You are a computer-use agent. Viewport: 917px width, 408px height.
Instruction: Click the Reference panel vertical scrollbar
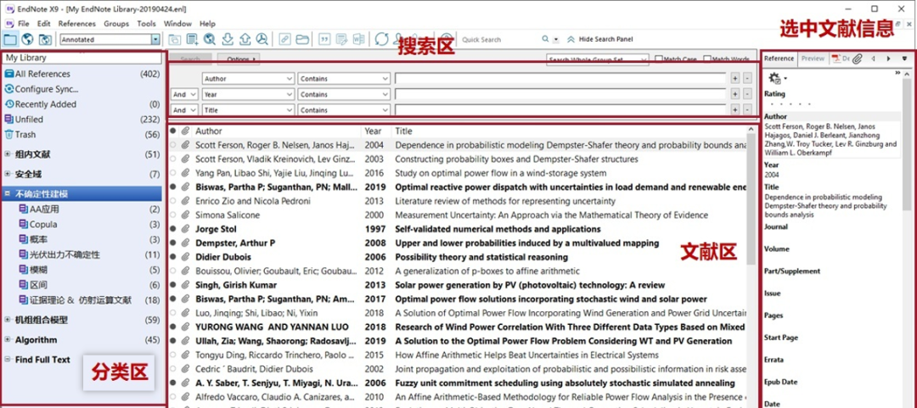(x=907, y=144)
